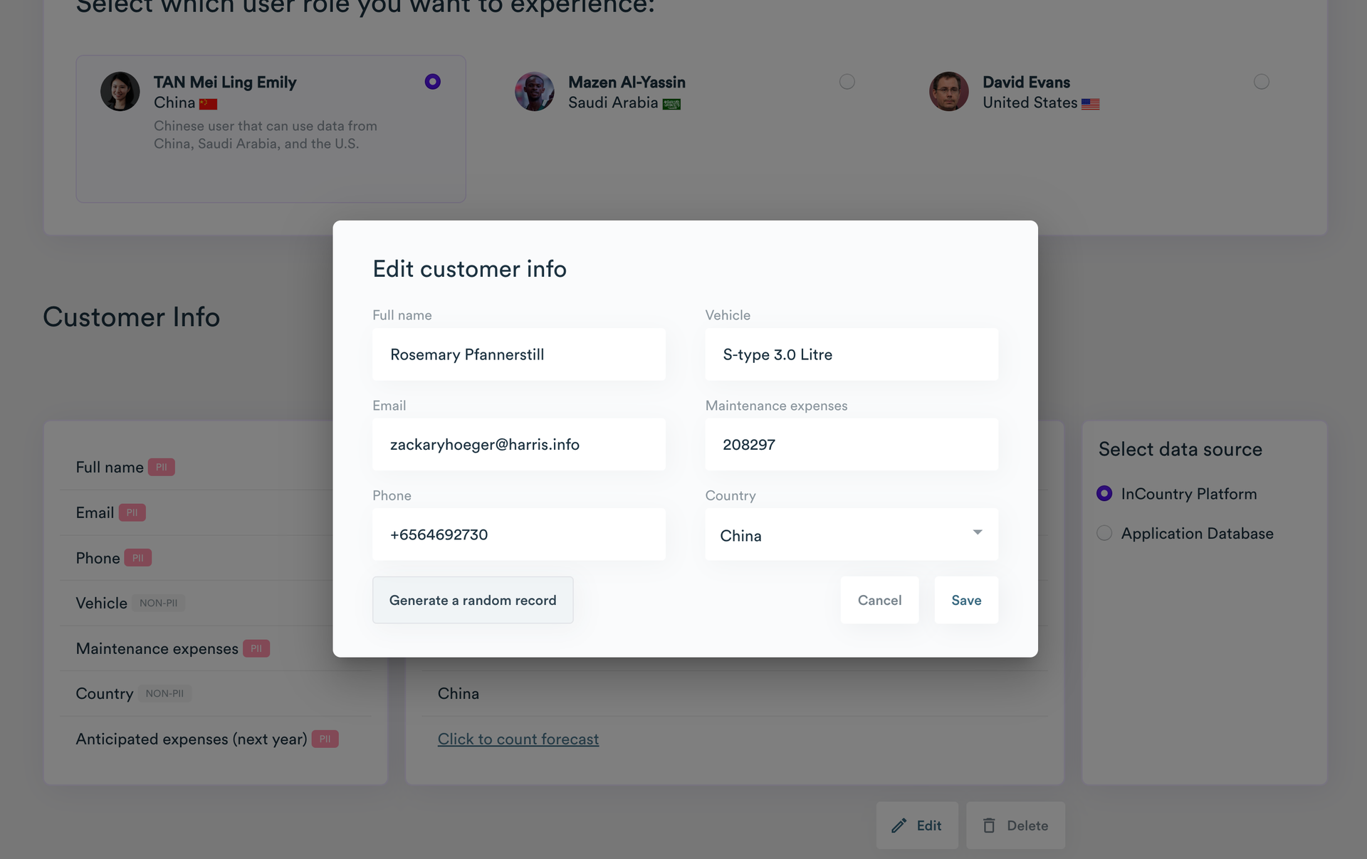Click David Evans's avatar photo
This screenshot has height=859, width=1367.
[949, 92]
